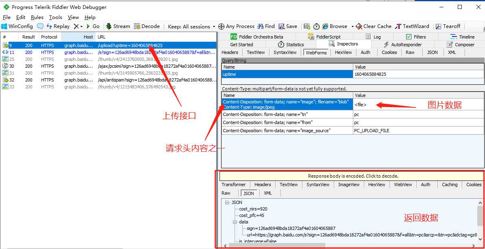The image size is (485, 249).
Task: Open the Timeline tab
Action: [462, 37]
